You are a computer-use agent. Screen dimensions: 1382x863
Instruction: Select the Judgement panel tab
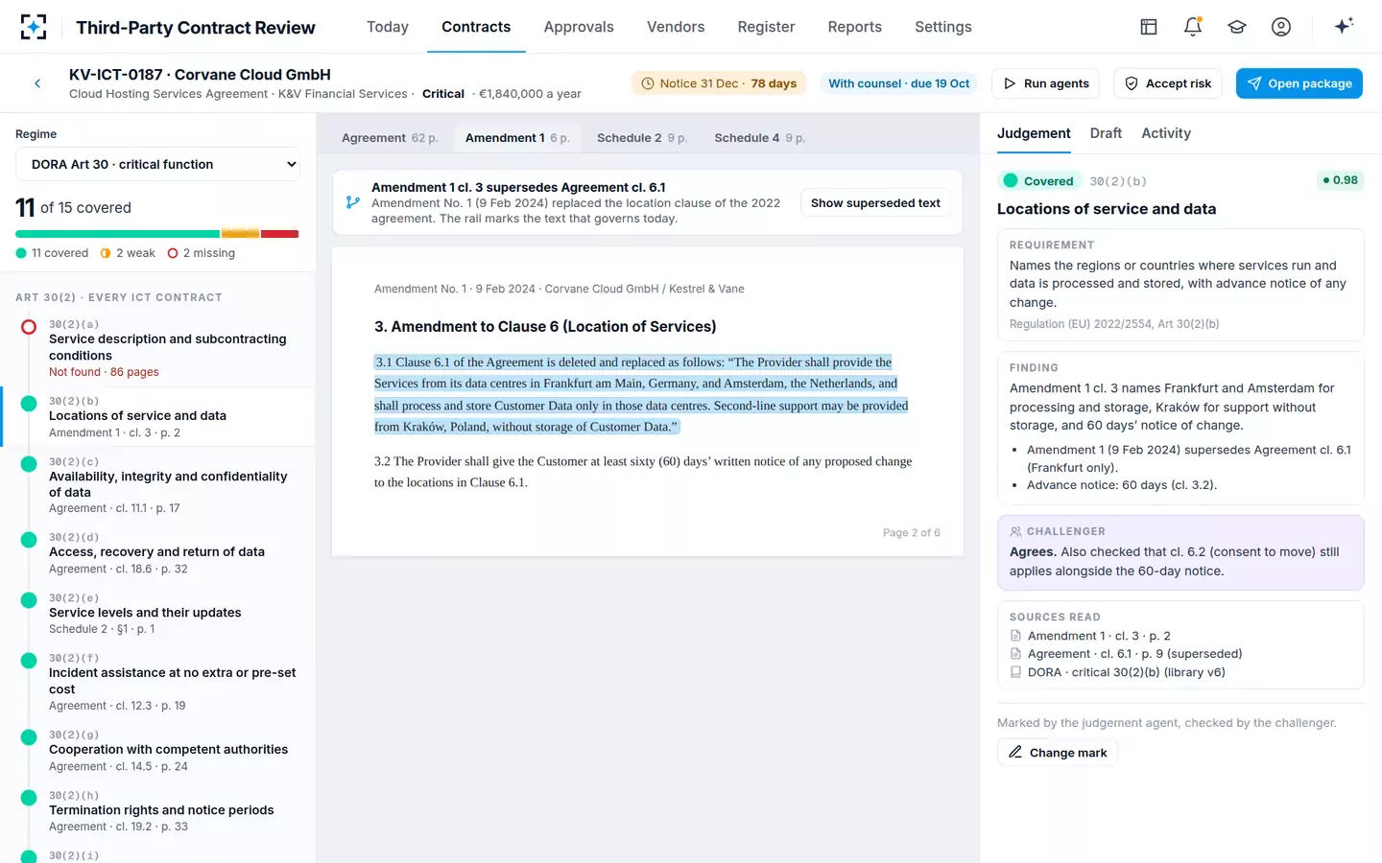point(1034,133)
